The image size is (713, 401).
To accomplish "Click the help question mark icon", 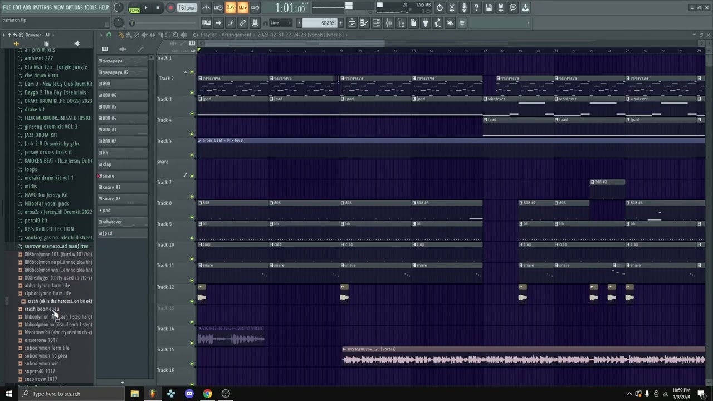I will (476, 8).
